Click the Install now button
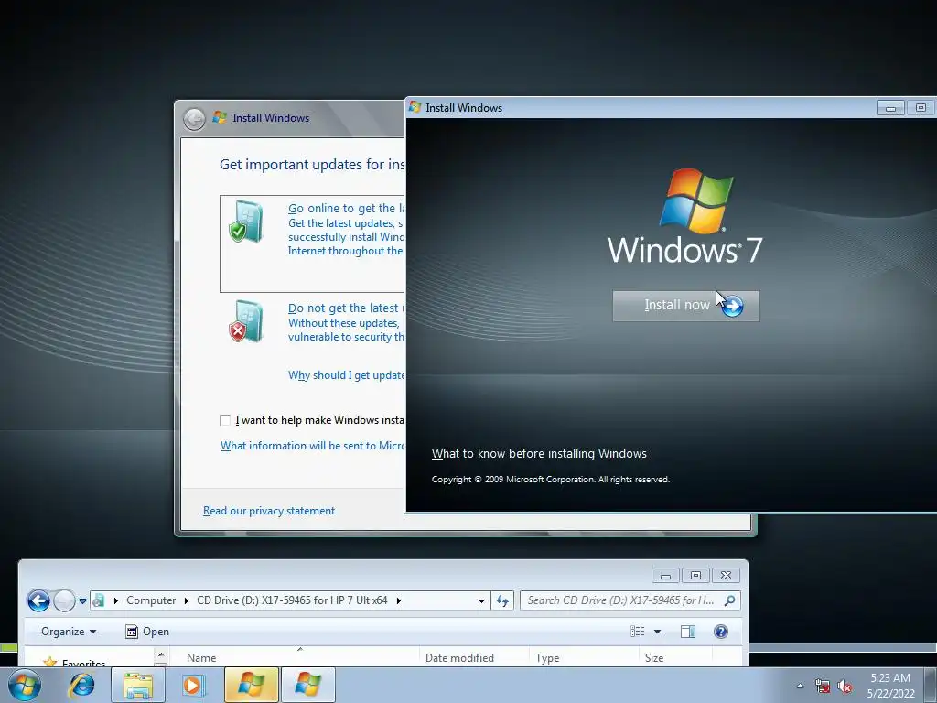 [686, 306]
